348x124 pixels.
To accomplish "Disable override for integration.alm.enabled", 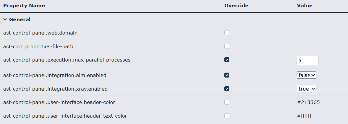I will click(x=227, y=75).
